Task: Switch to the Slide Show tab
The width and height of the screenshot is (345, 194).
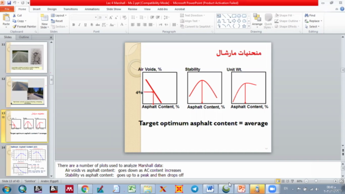Action: click(x=114, y=9)
